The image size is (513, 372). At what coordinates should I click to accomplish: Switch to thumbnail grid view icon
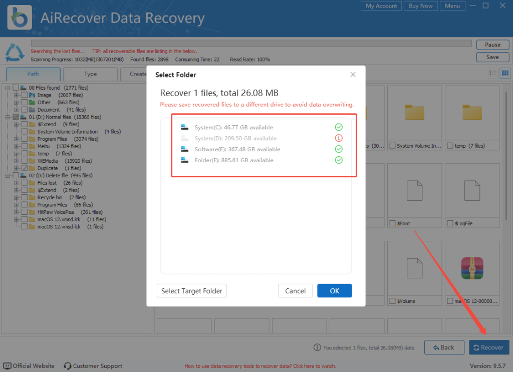click(505, 74)
